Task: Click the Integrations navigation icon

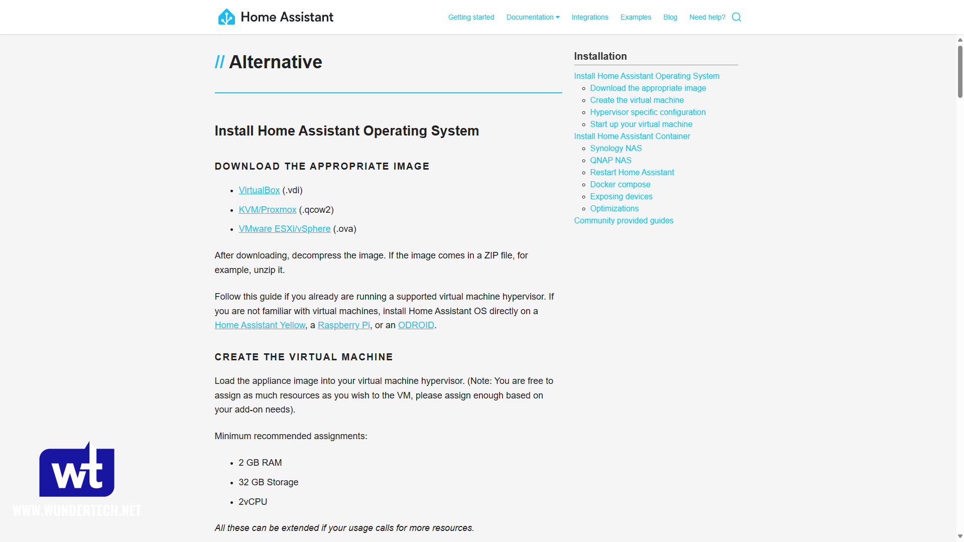Action: 589,17
